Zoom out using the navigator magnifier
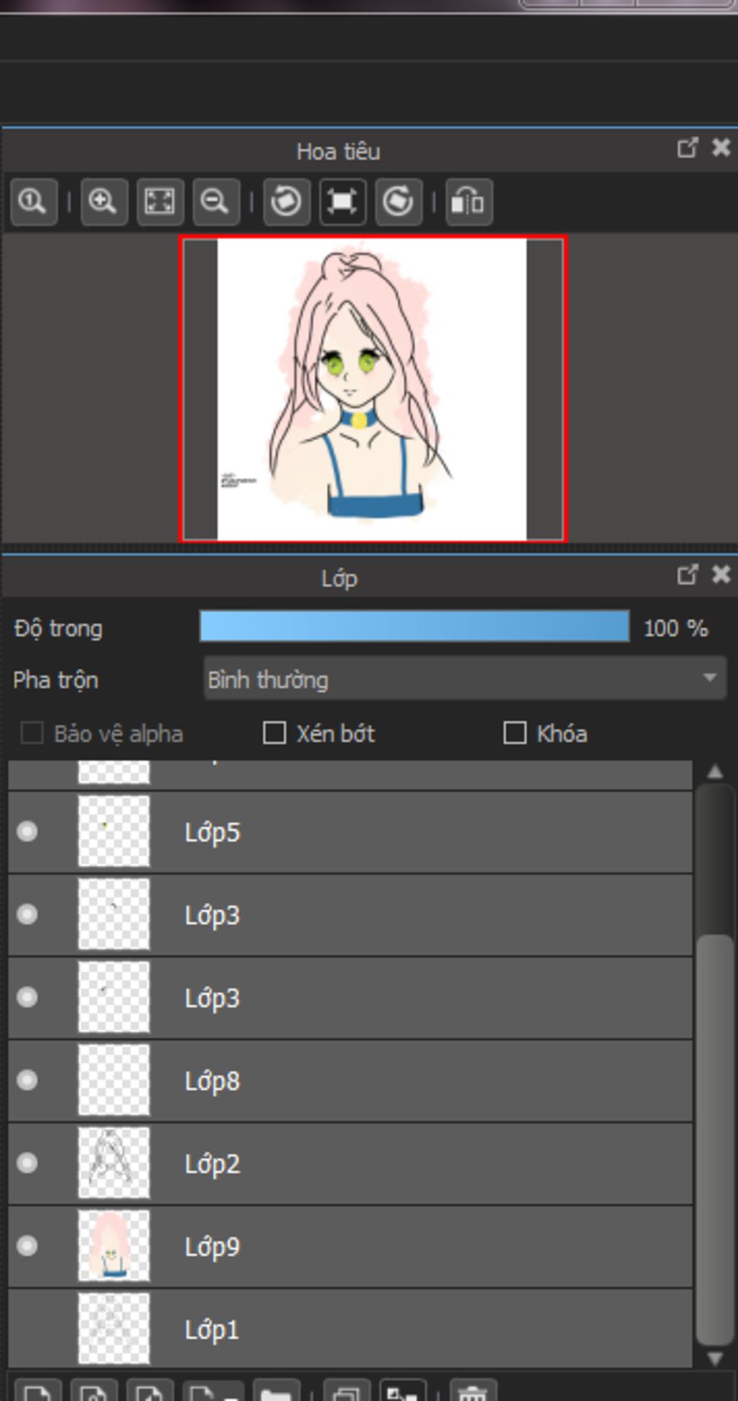 (215, 202)
